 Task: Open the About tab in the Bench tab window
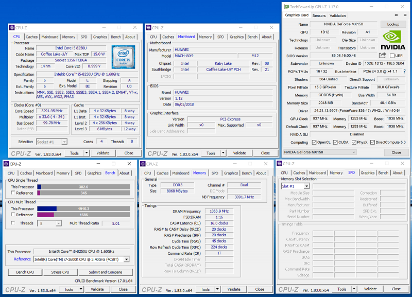[x=124, y=173]
